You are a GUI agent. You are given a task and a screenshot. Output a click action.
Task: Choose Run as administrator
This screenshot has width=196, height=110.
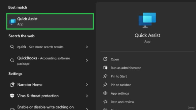point(126,68)
